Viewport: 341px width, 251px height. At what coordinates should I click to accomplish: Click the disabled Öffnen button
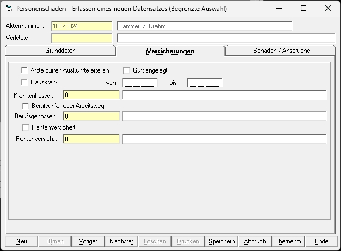55,241
